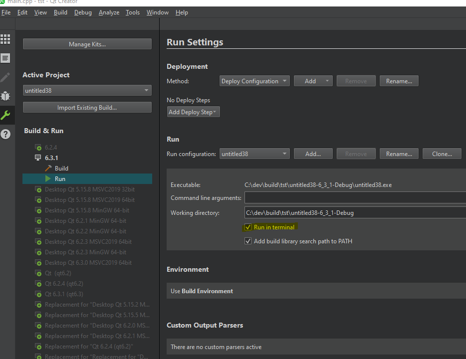
Task: Open the Add Deploy Step dropdown
Action: pyautogui.click(x=194, y=112)
